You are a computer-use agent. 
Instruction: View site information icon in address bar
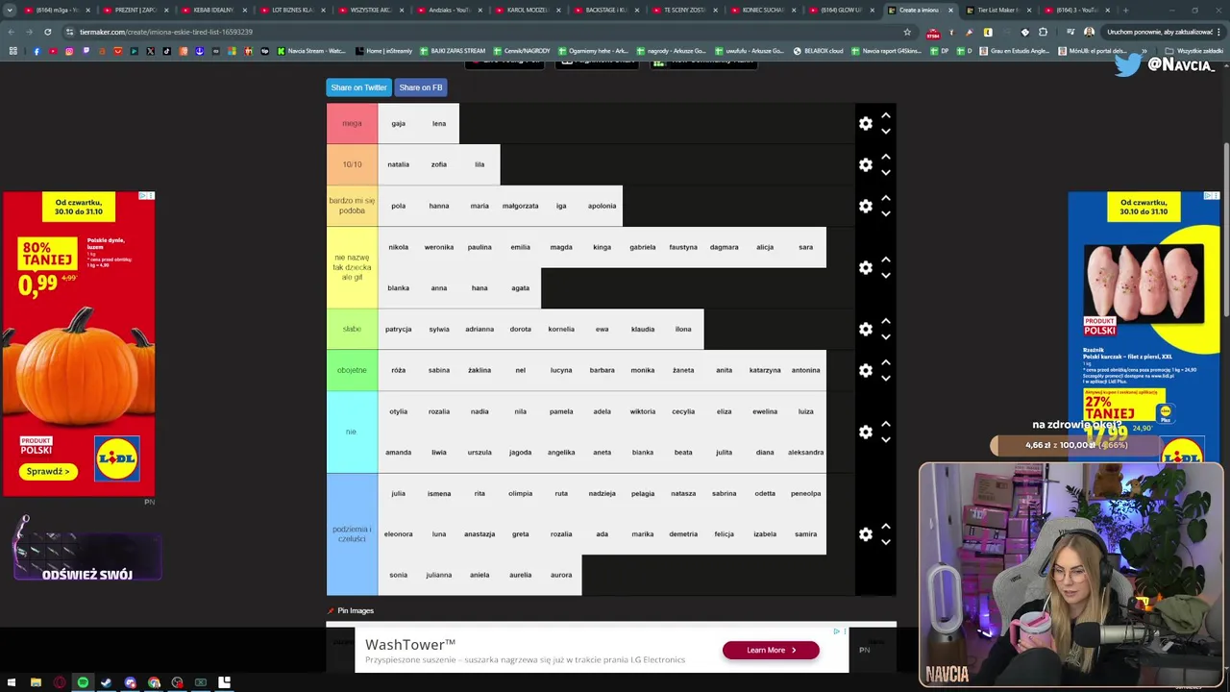(70, 32)
